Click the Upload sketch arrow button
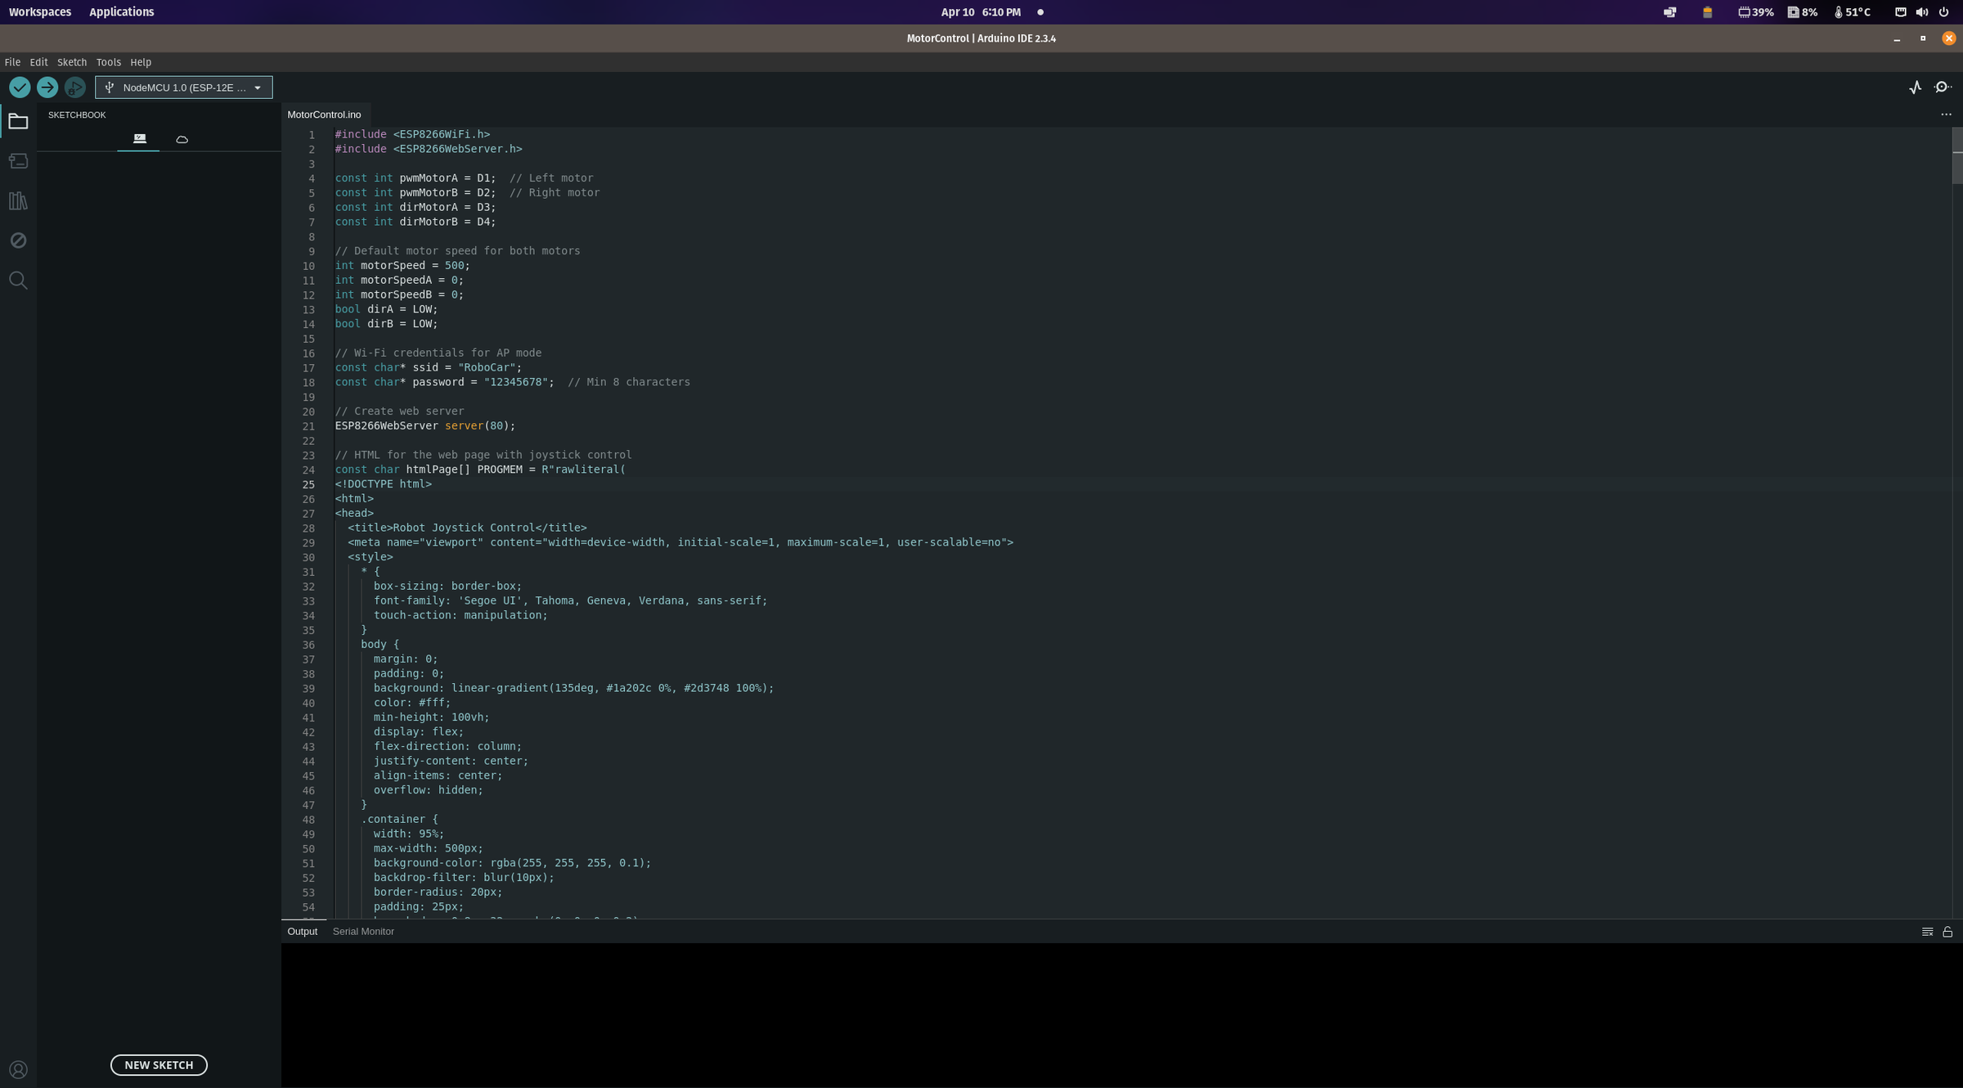This screenshot has width=1963, height=1088. (x=47, y=88)
